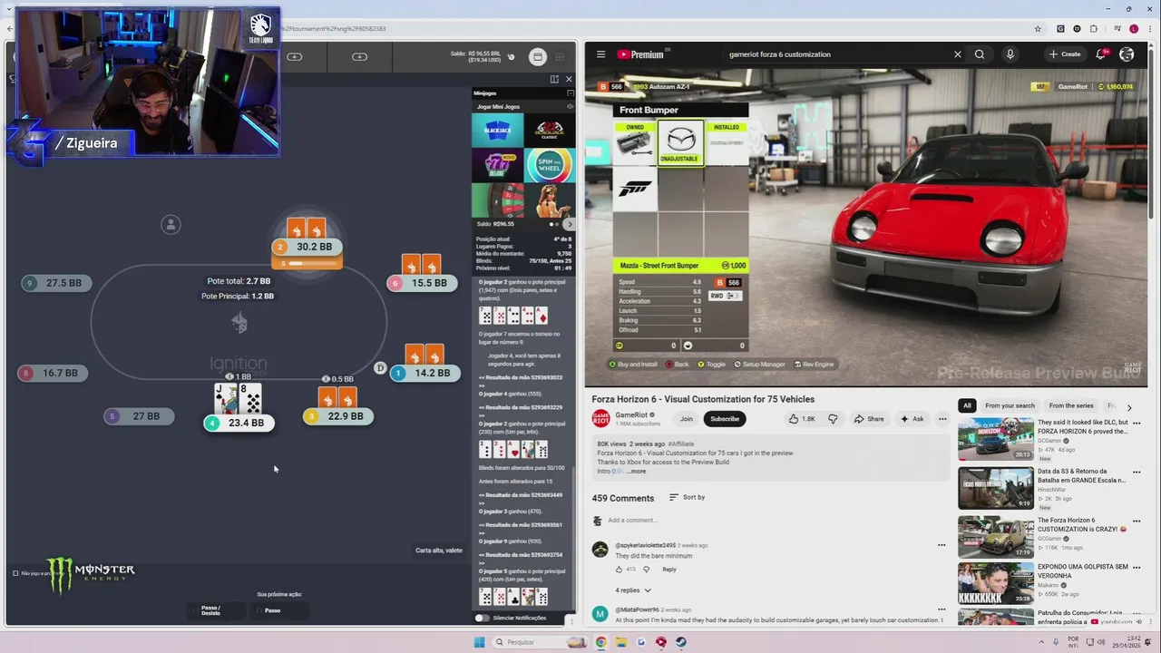The height and width of the screenshot is (653, 1161).
Task: Close the poker side panel
Action: click(569, 79)
